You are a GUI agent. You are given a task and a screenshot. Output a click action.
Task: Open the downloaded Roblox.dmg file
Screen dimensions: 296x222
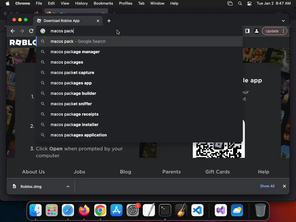31,186
